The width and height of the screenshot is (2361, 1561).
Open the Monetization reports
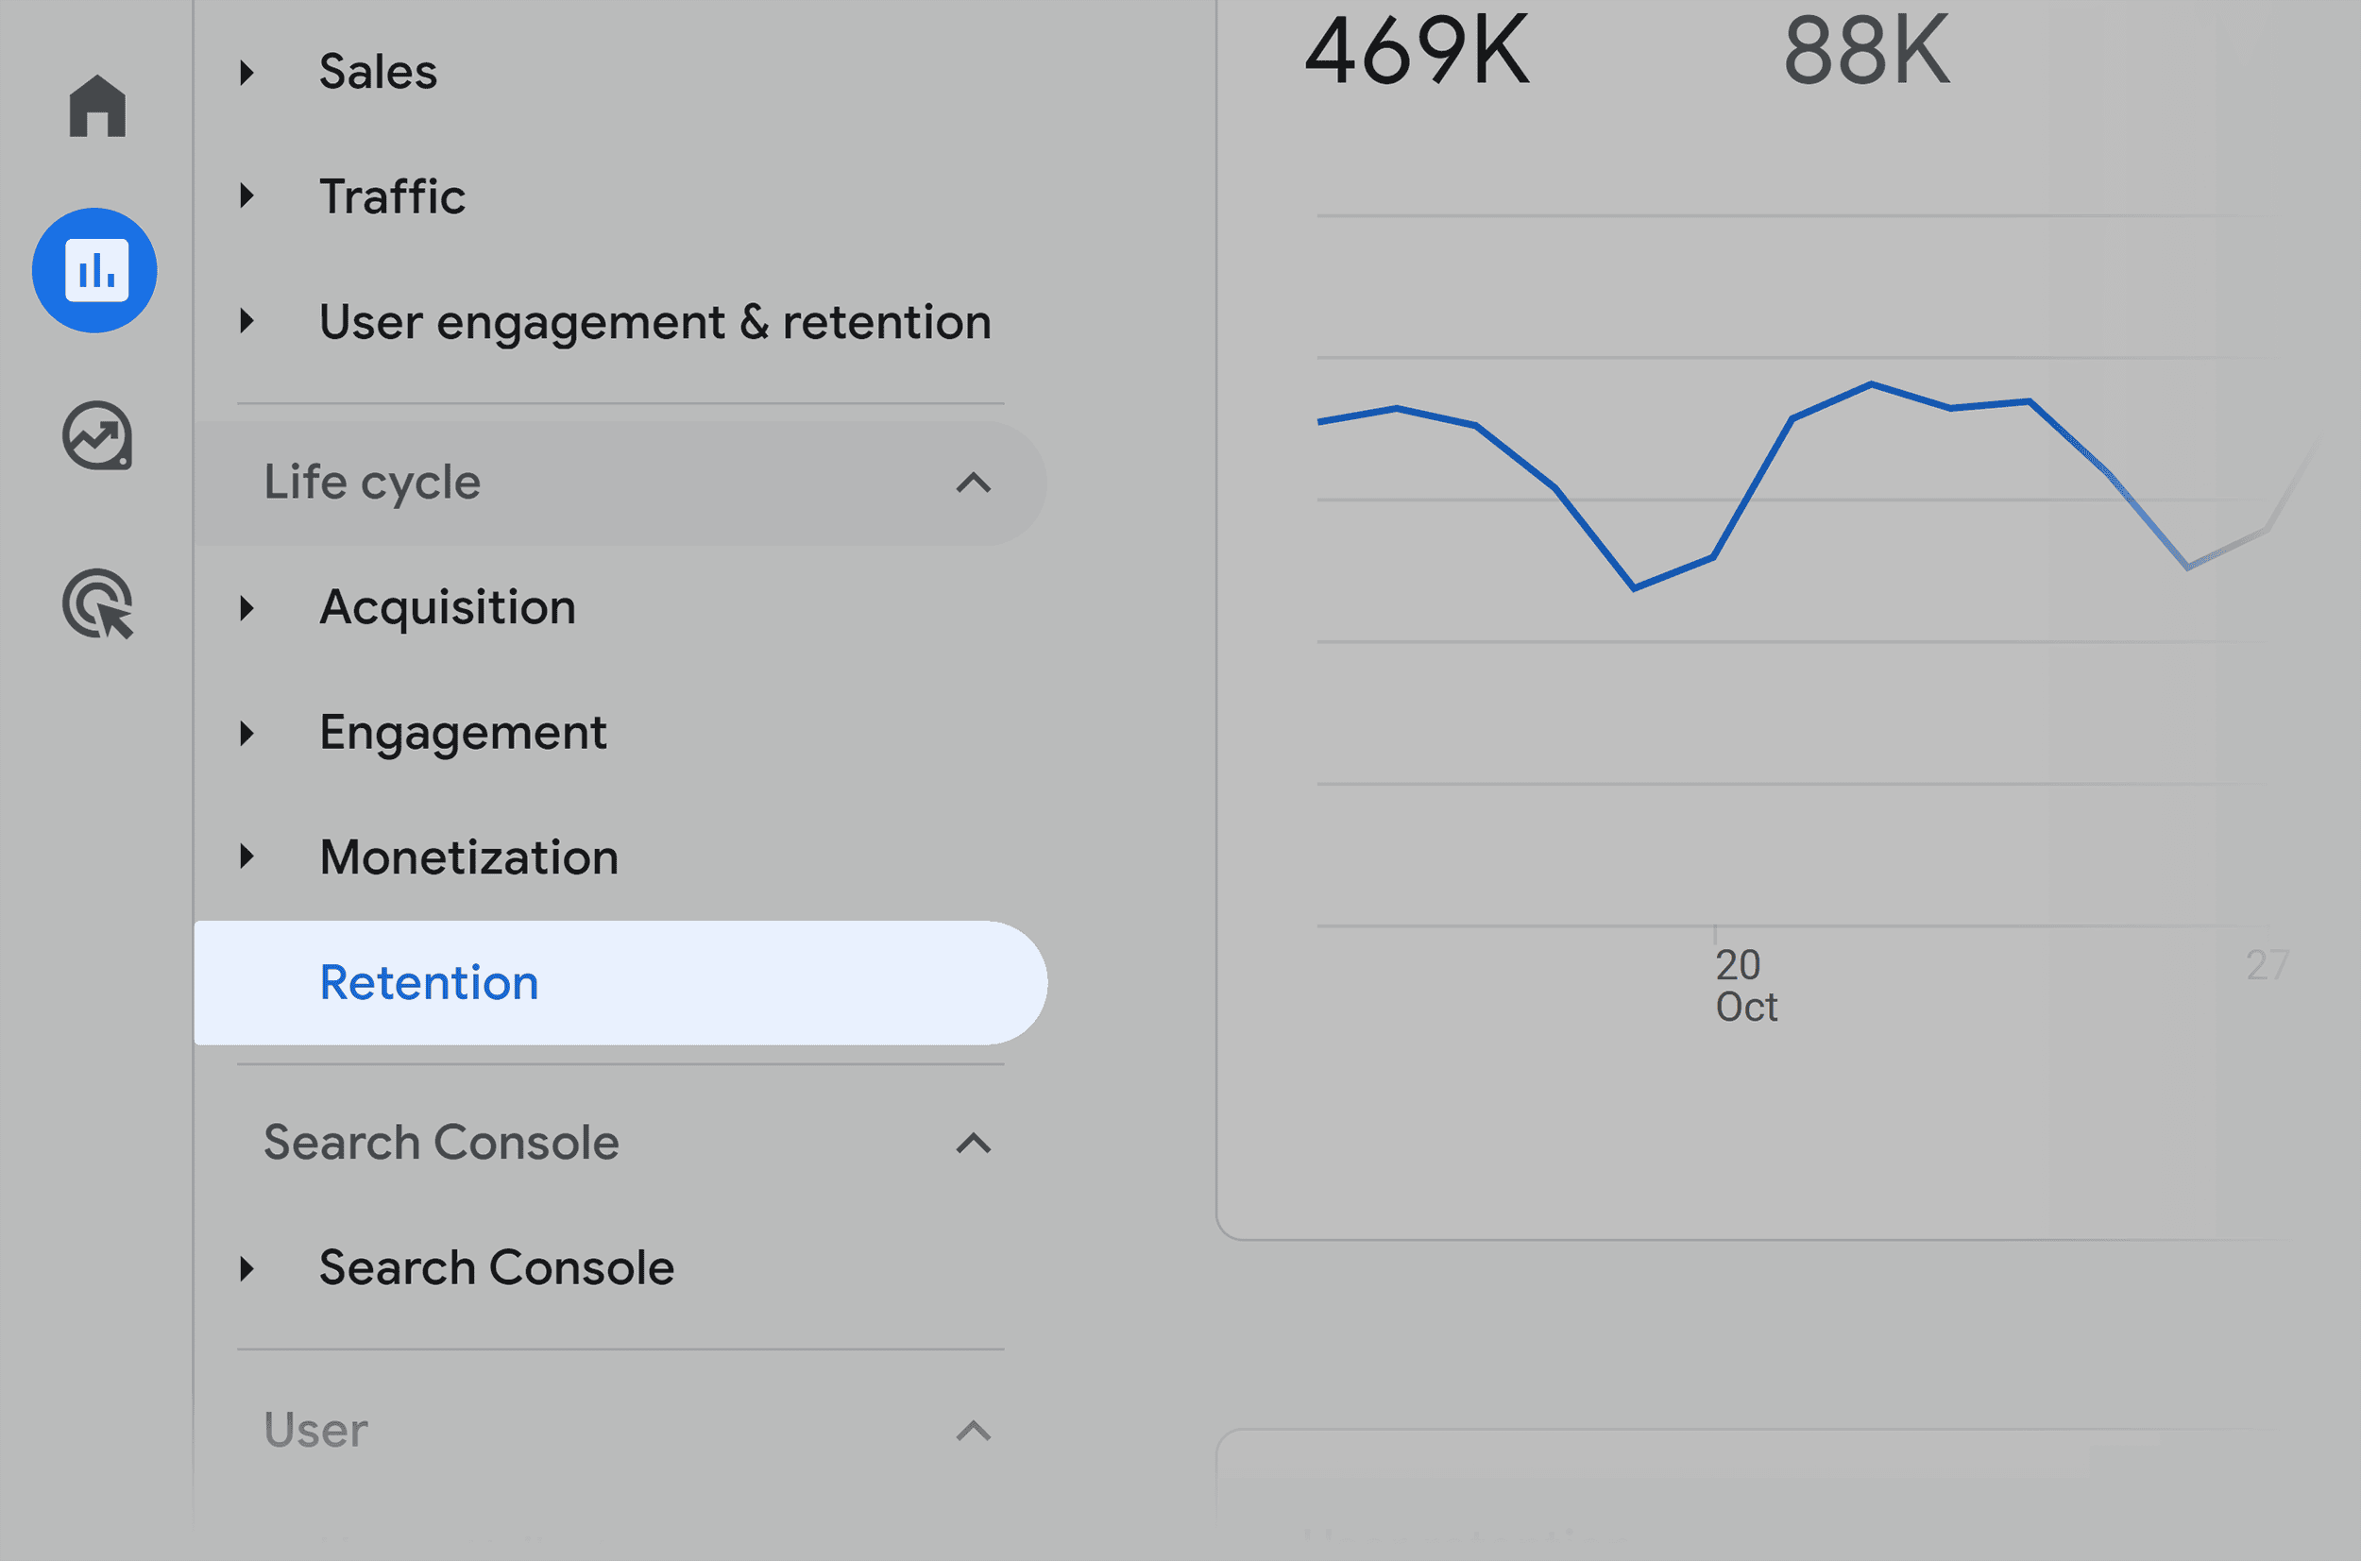point(468,857)
